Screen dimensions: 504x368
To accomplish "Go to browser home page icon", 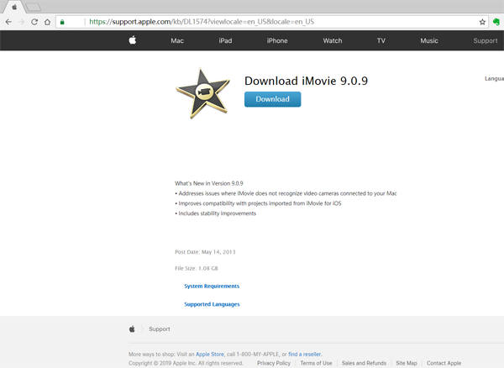I will click(x=47, y=22).
